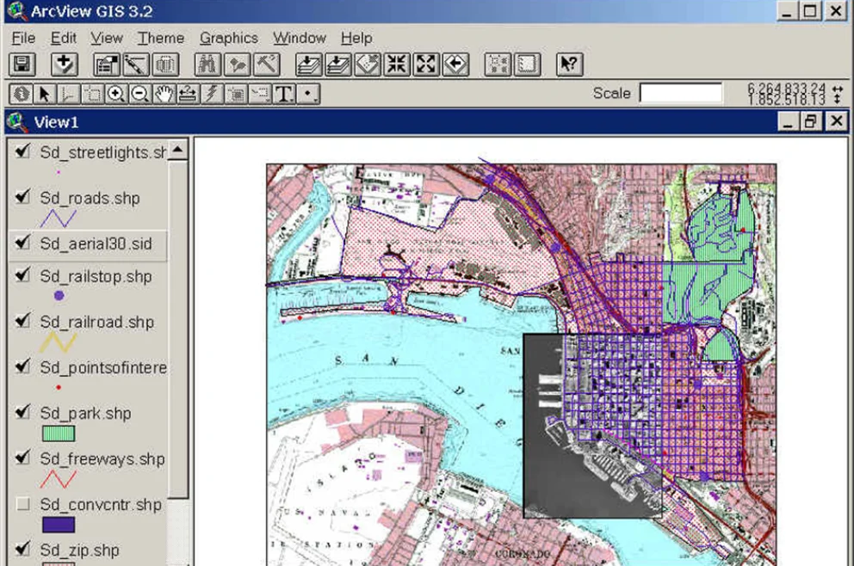Zoom to previous extent
The image size is (854, 566).
pos(455,65)
